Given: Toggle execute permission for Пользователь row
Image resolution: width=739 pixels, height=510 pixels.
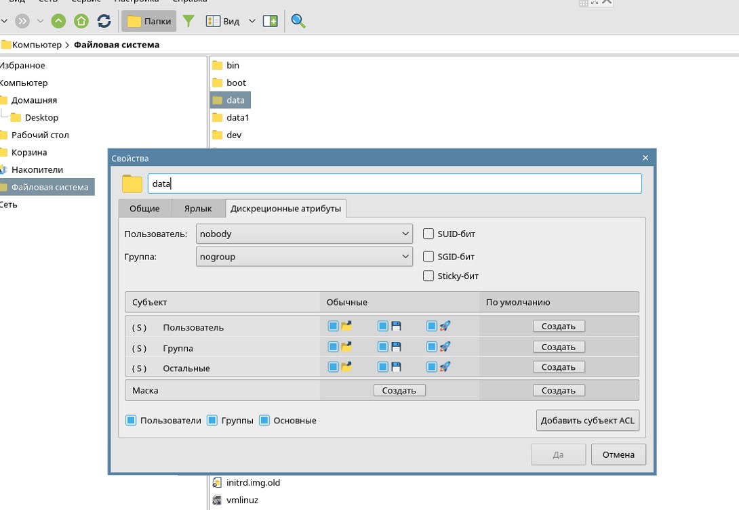Looking at the screenshot, I should click(431, 326).
